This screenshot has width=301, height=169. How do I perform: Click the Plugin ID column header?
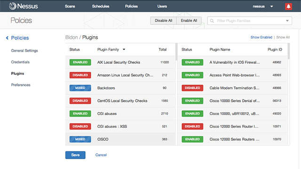pyautogui.click(x=275, y=49)
